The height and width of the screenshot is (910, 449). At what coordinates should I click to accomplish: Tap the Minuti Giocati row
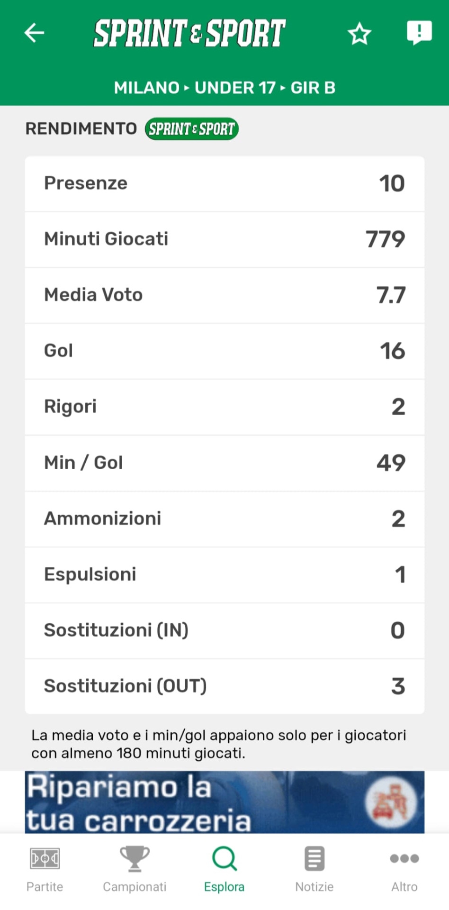coord(224,239)
